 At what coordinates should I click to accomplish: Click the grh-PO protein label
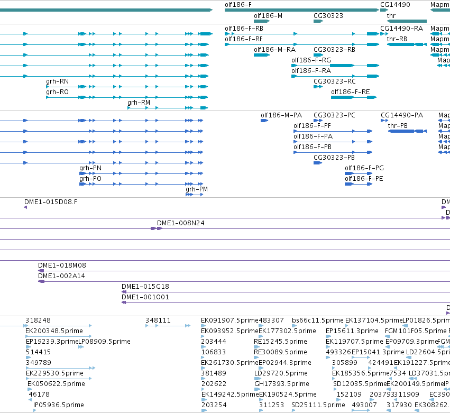(x=90, y=179)
